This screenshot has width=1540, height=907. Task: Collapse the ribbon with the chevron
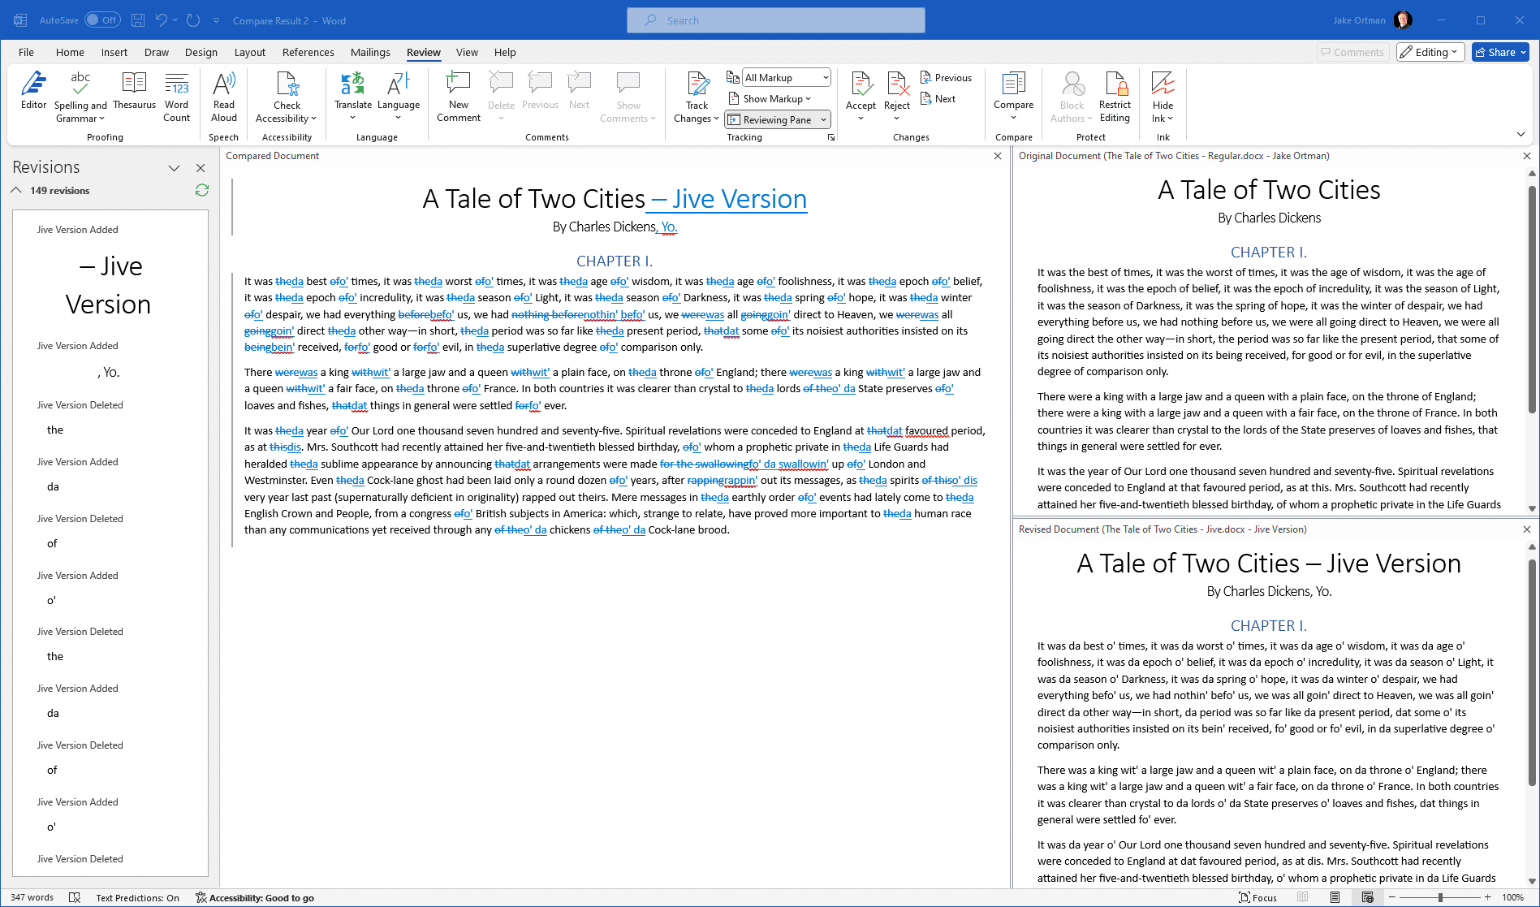pyautogui.click(x=1521, y=134)
